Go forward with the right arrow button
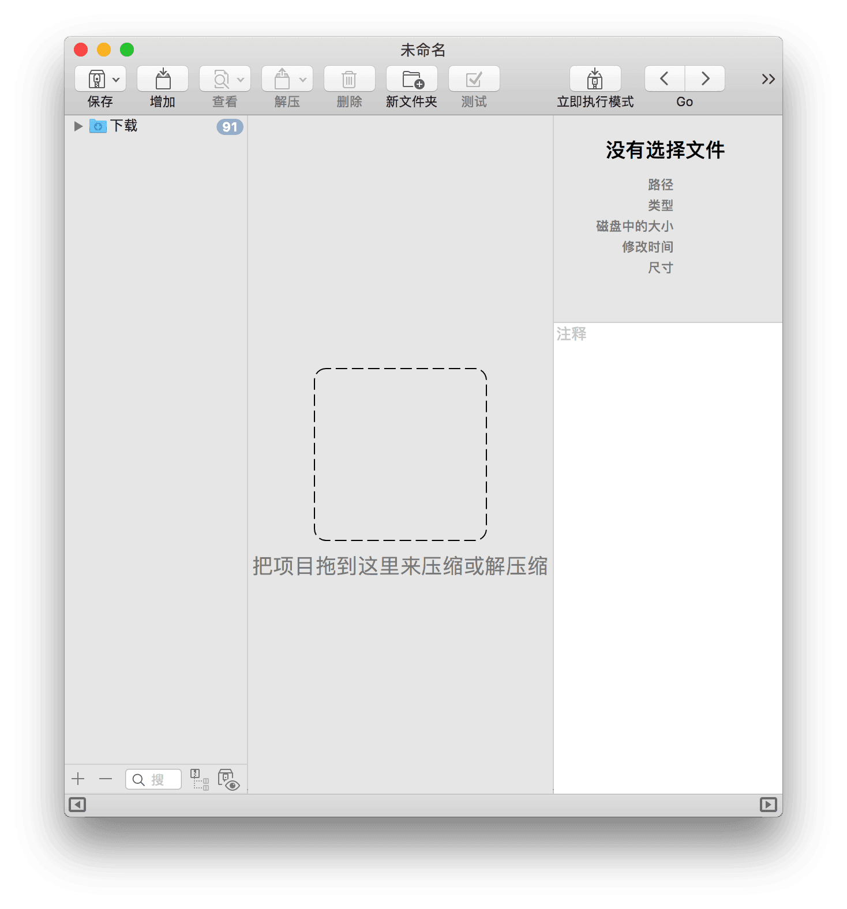847x909 pixels. [704, 79]
